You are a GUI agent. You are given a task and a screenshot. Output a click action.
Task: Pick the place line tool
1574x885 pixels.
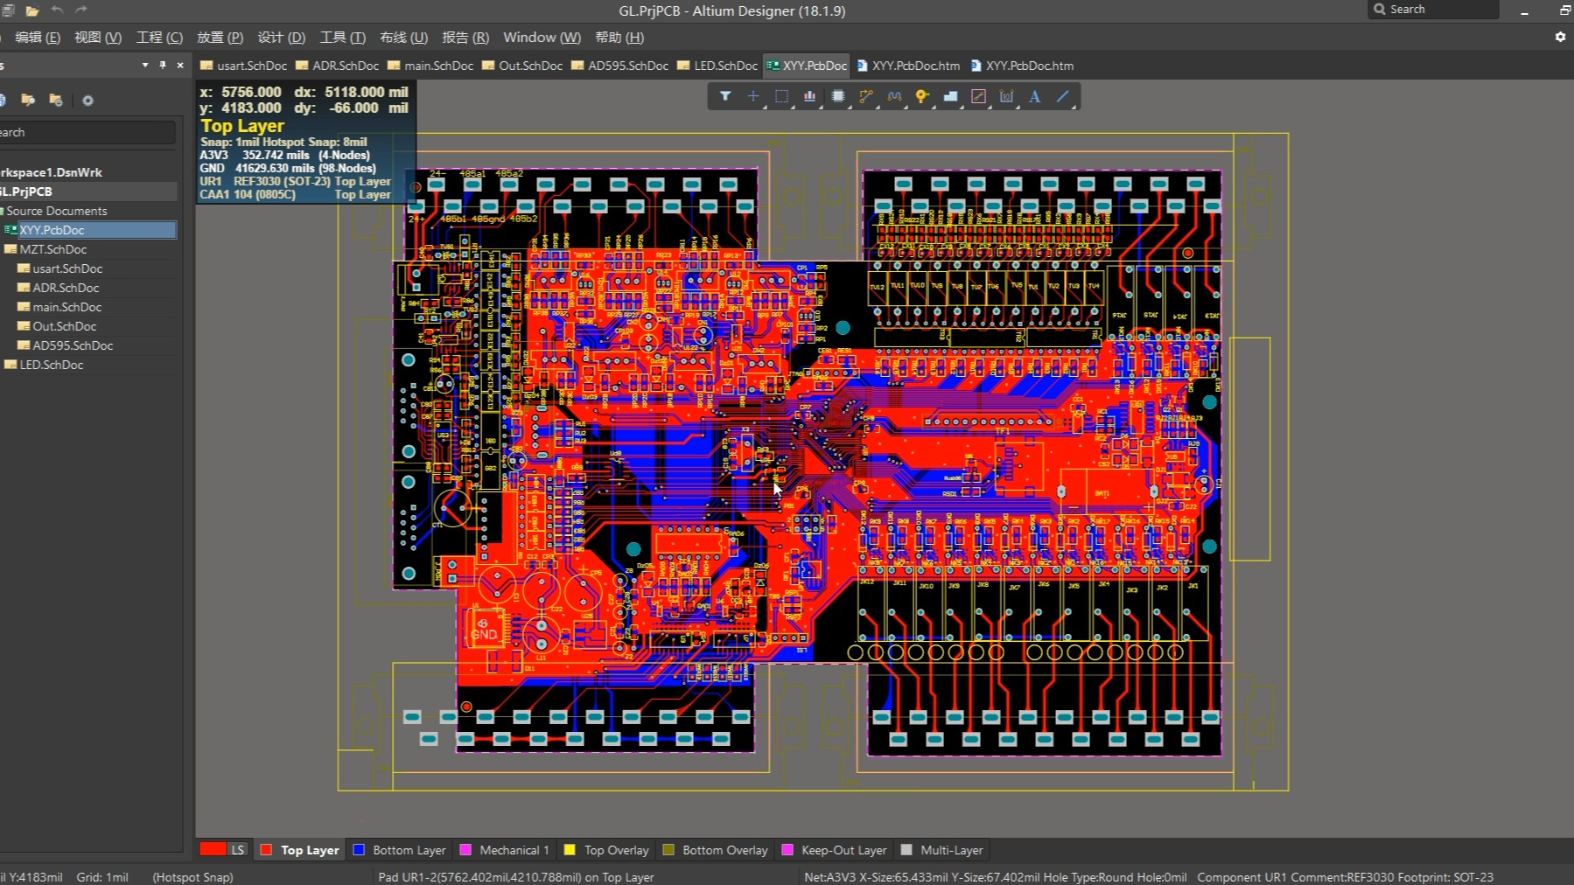pos(1062,96)
